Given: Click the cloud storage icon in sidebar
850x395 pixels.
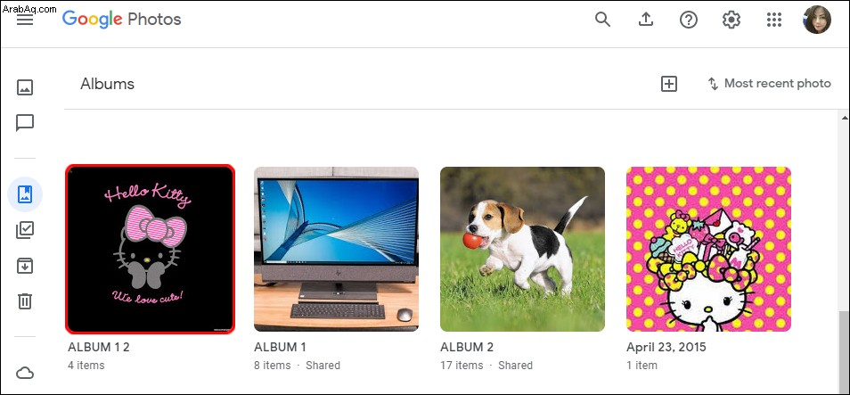Looking at the screenshot, I should point(25,374).
